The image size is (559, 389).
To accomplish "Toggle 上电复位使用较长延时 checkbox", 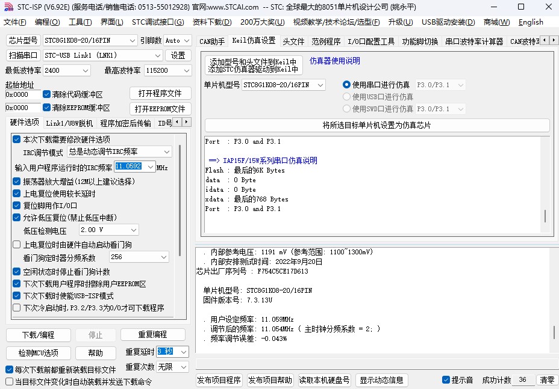I will click(x=16, y=193).
